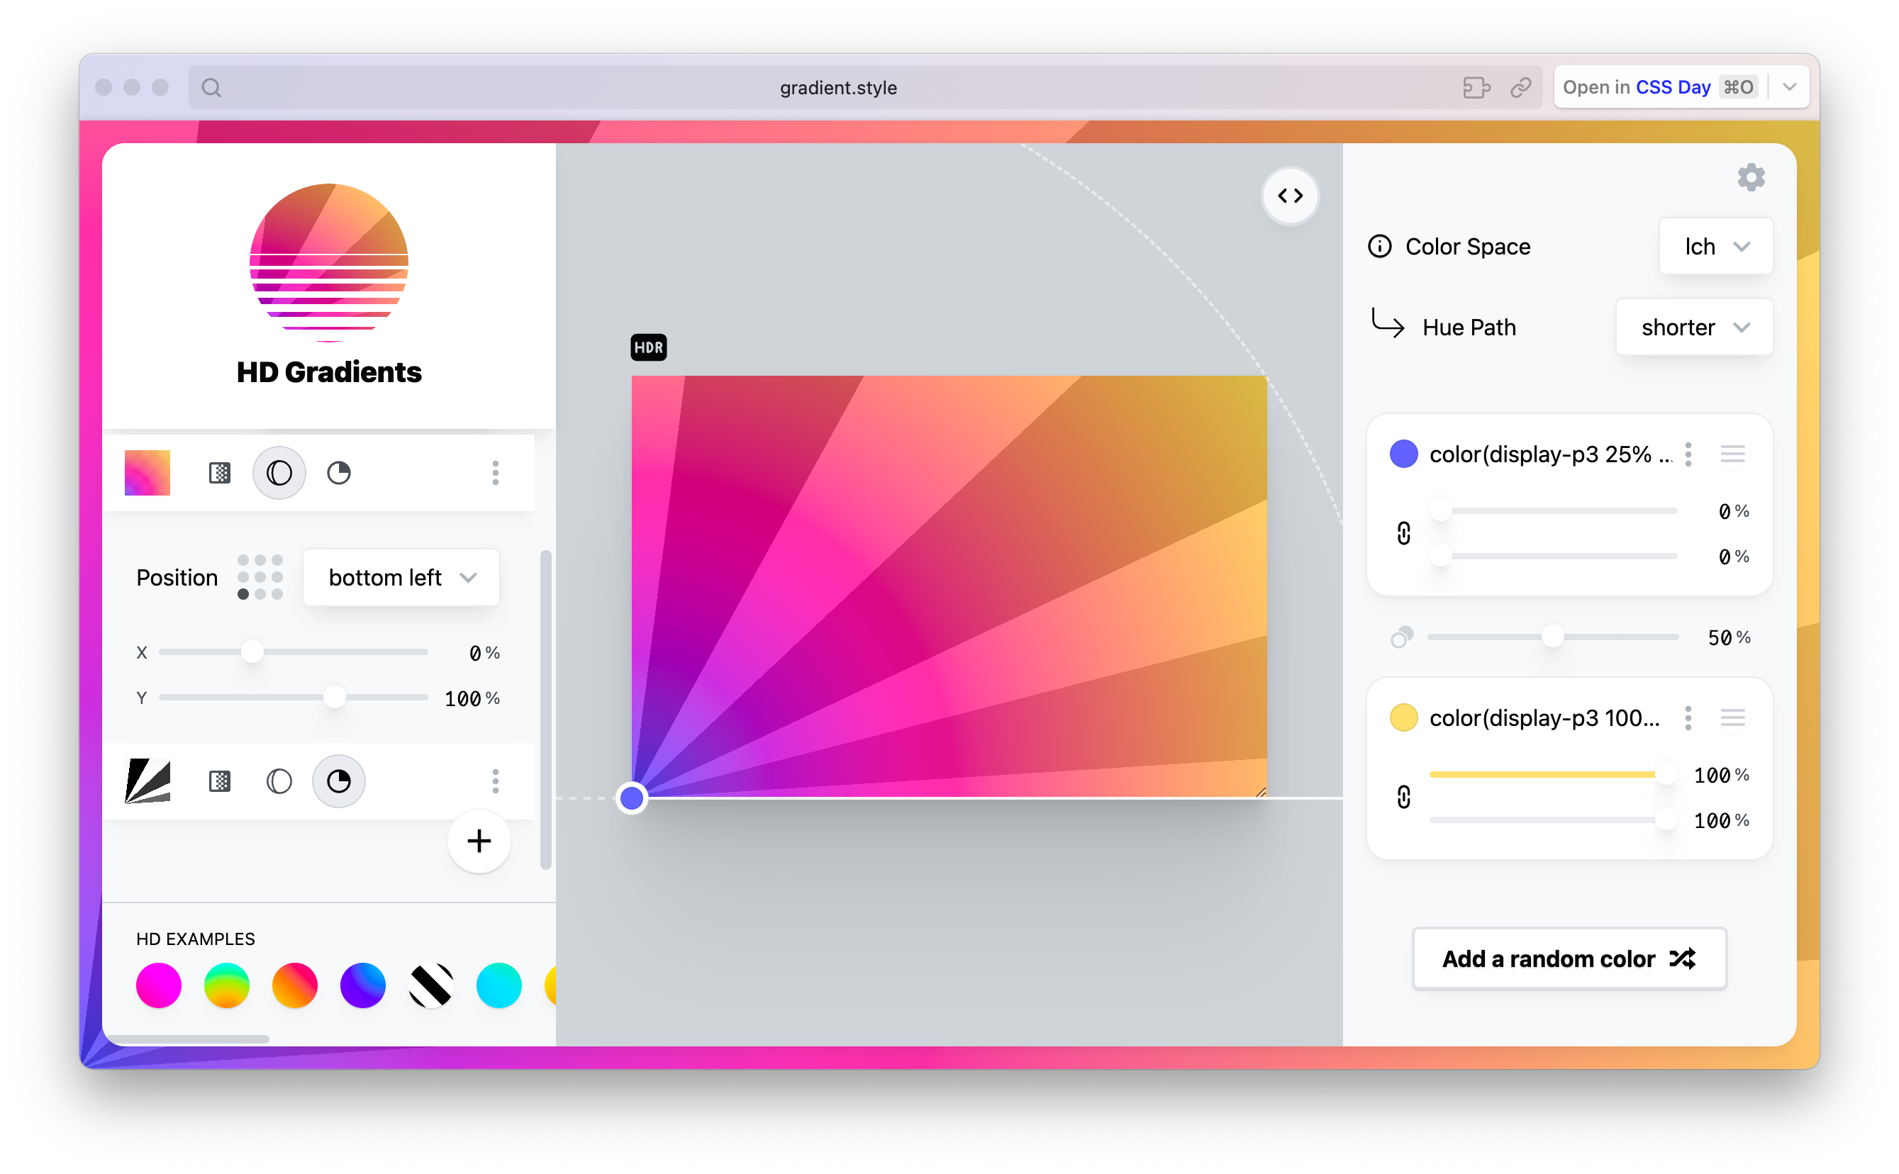Image resolution: width=1899 pixels, height=1174 pixels.
Task: Click the Color Space info icon
Action: (x=1379, y=247)
